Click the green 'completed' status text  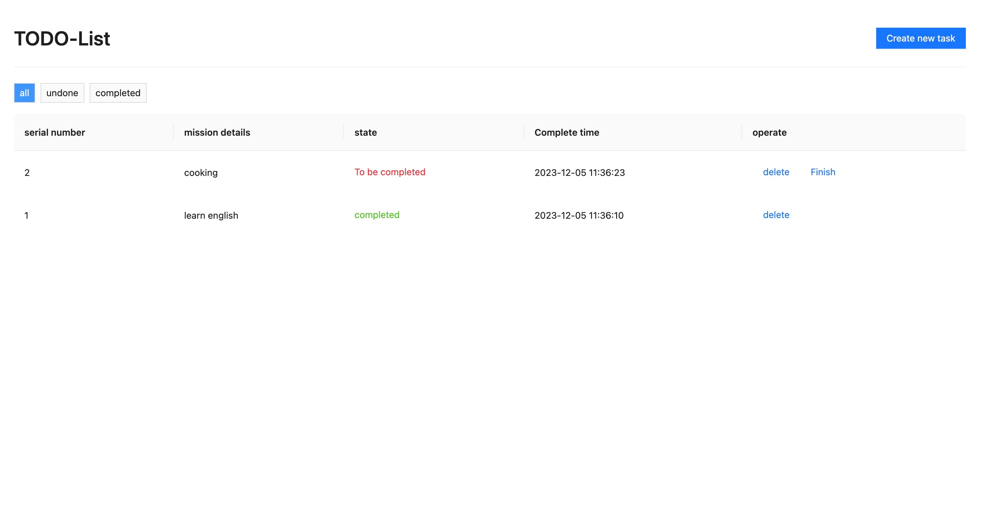tap(377, 215)
